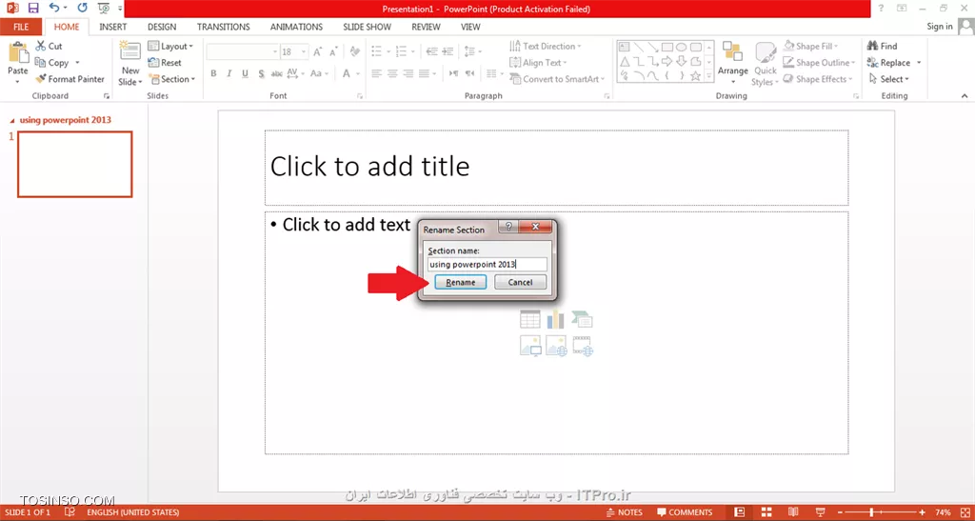Image resolution: width=975 pixels, height=521 pixels.
Task: Click Insert Chart icon in content placeholder
Action: point(555,320)
